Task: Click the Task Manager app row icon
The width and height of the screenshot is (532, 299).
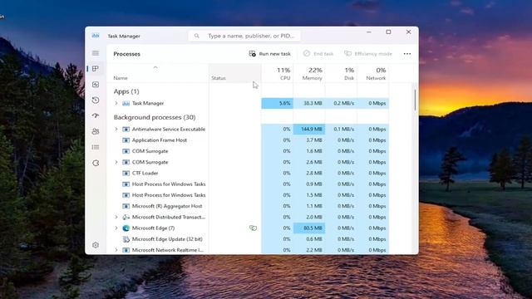Action: coord(126,103)
